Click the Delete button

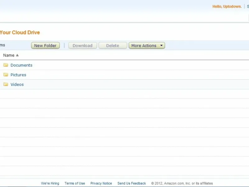(x=113, y=46)
